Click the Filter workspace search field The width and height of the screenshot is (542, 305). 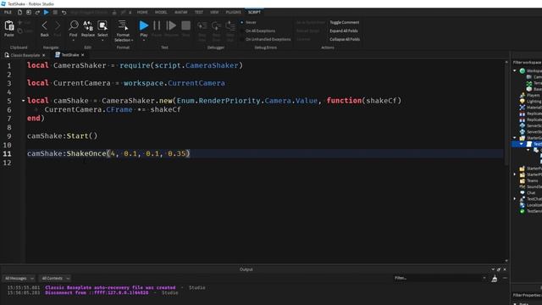[527, 63]
